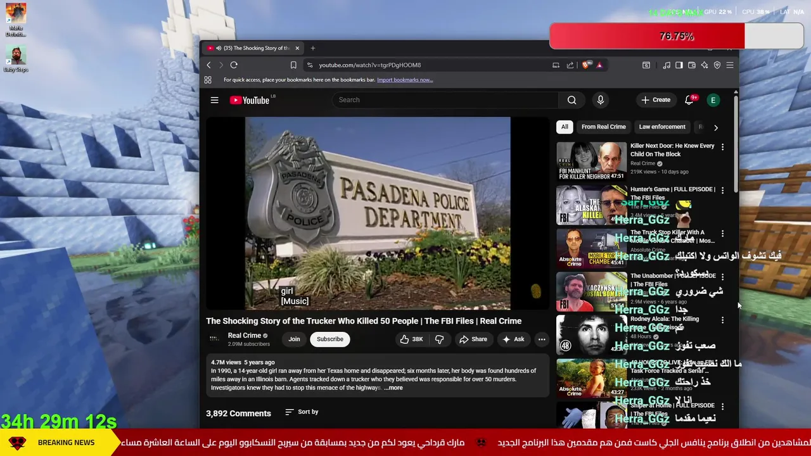Open the Killer Next Door thumbnail
Viewport: 811px width, 456px height.
(591, 161)
